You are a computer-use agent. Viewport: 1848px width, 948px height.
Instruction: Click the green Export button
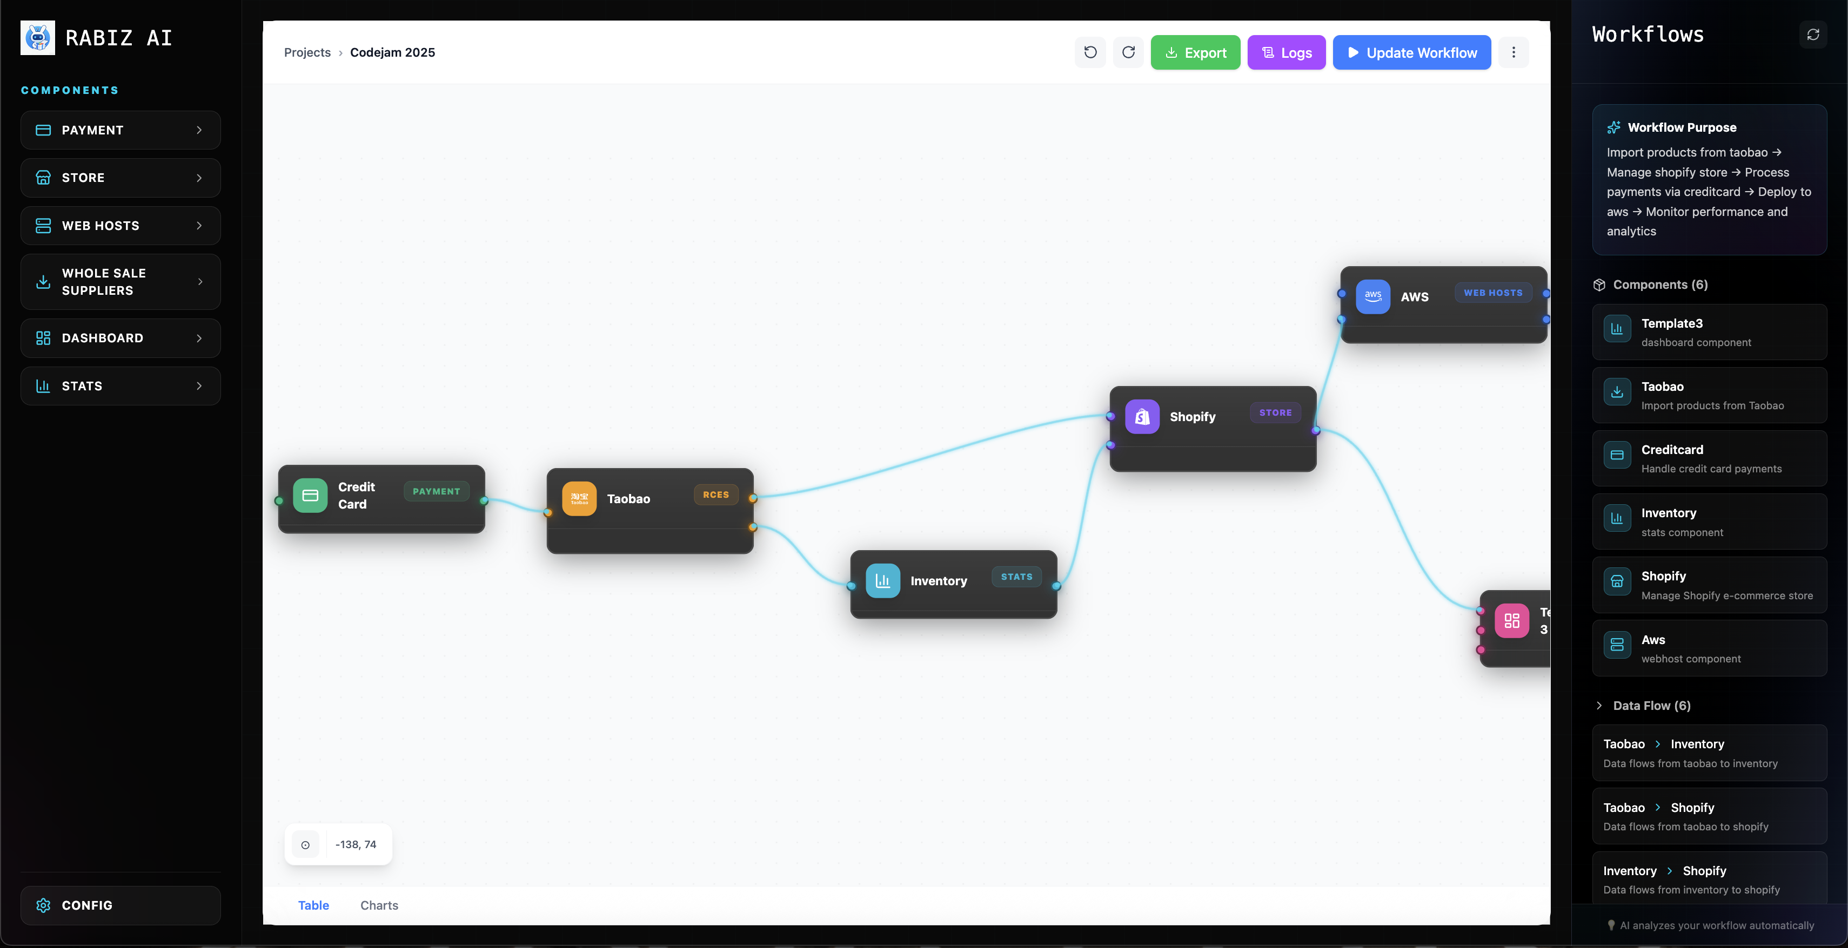[1195, 52]
